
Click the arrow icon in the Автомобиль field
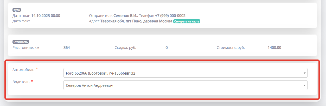click(304, 73)
